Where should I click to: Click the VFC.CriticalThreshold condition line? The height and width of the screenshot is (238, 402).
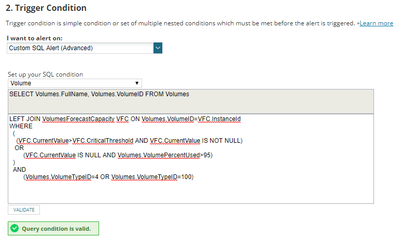pos(130,141)
